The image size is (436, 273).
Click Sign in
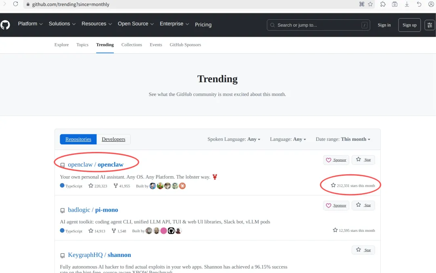(x=384, y=25)
